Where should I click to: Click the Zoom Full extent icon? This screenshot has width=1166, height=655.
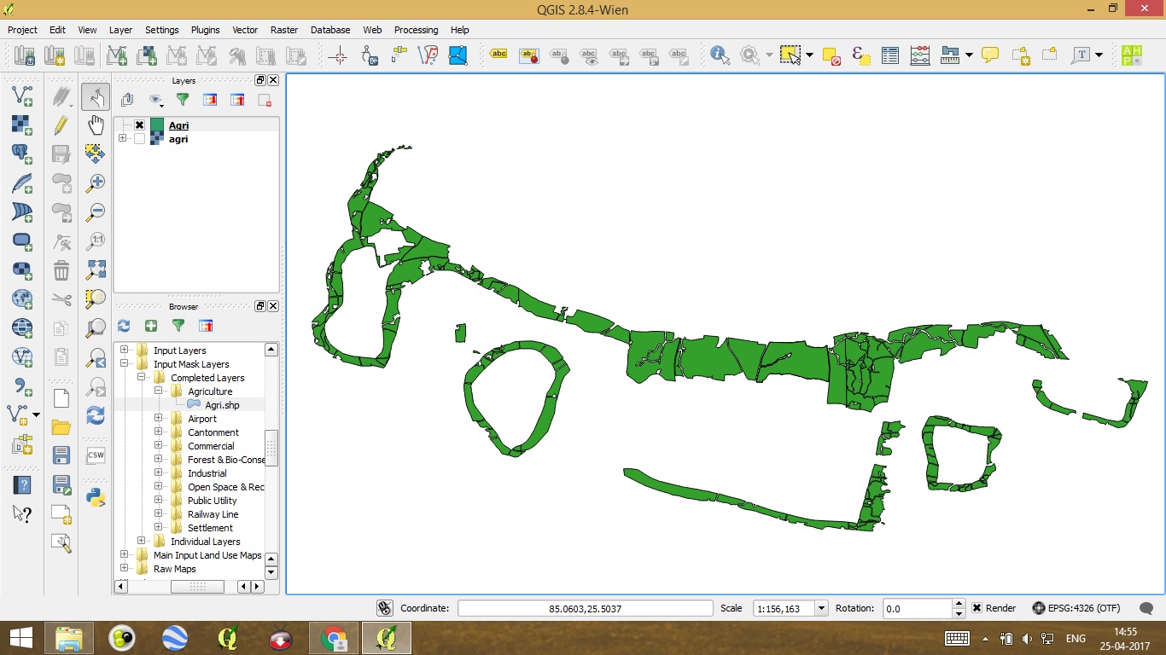click(x=96, y=270)
